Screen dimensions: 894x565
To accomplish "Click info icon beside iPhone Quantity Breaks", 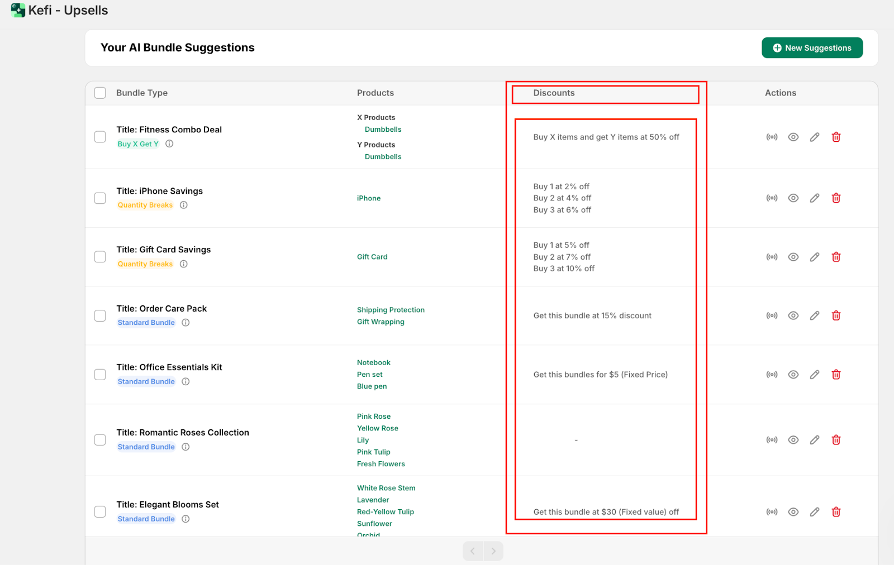I will tap(184, 205).
